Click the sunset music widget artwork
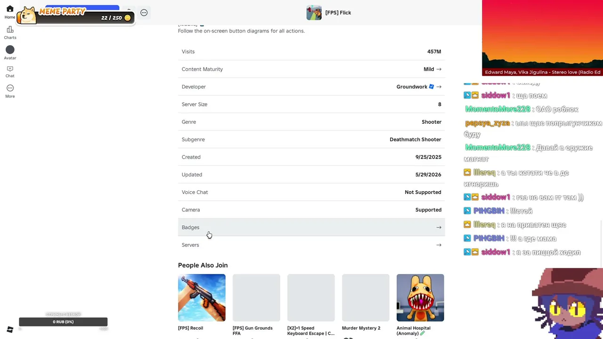 [x=543, y=34]
